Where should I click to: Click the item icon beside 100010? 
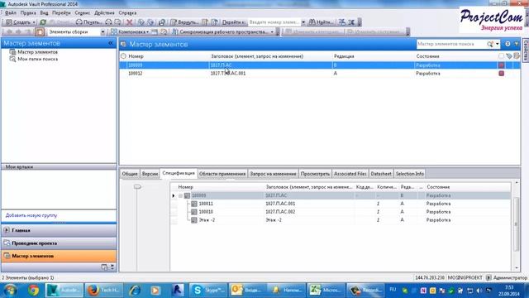[194, 212]
